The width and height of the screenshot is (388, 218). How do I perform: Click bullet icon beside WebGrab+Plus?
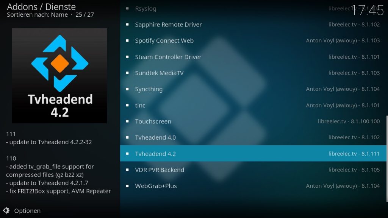(x=127, y=186)
